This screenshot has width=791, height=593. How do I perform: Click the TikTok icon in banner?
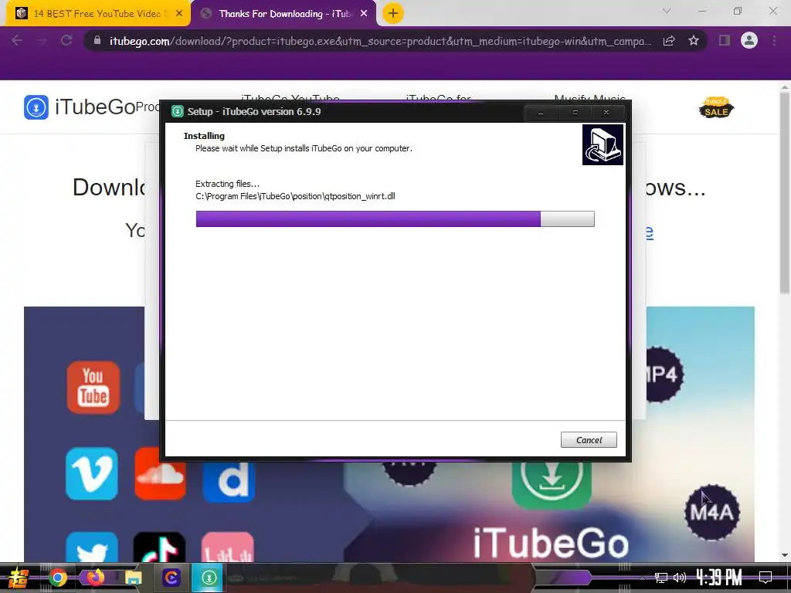[x=159, y=547]
